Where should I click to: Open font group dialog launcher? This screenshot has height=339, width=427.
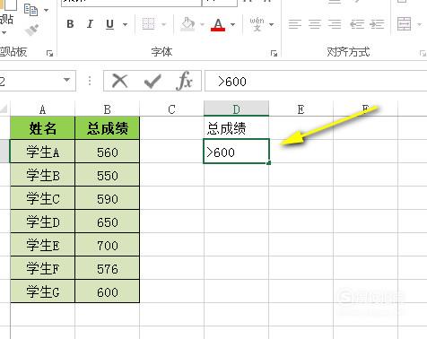point(274,54)
